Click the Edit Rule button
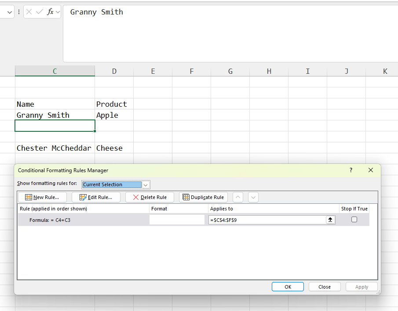The height and width of the screenshot is (311, 398). coord(96,197)
